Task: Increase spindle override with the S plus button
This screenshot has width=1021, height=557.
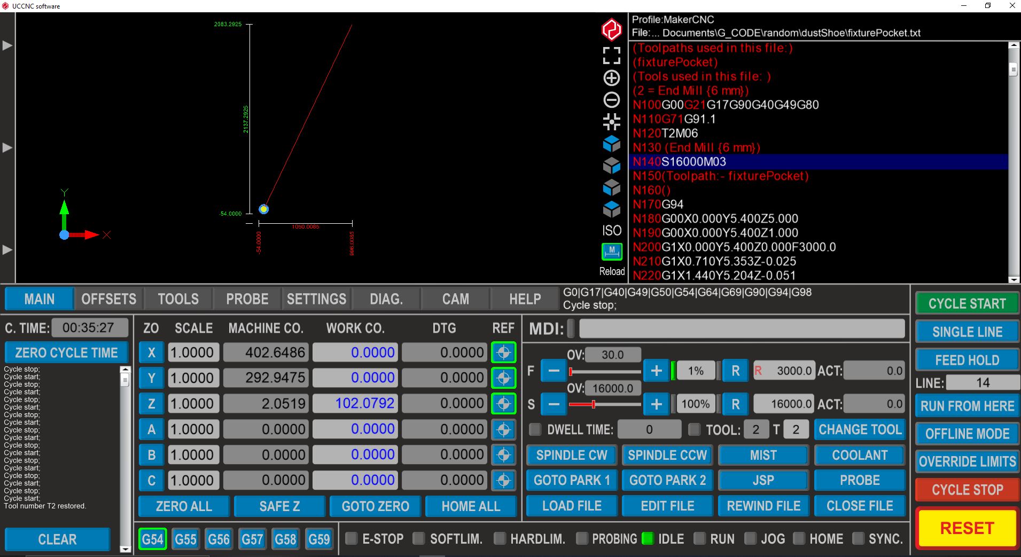Action: coord(657,404)
